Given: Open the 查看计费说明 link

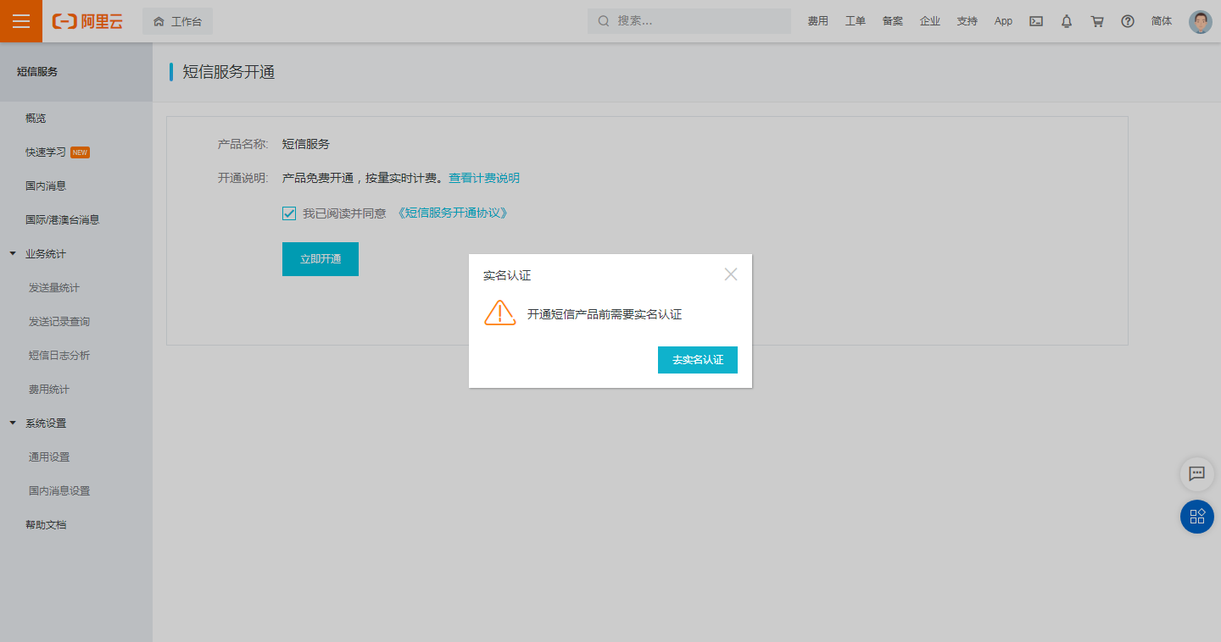Looking at the screenshot, I should pos(483,179).
